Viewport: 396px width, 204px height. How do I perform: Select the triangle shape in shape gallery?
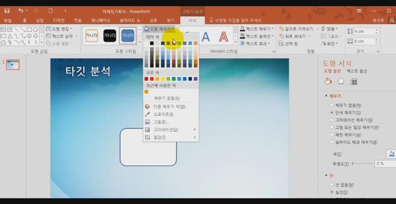click(x=10, y=36)
